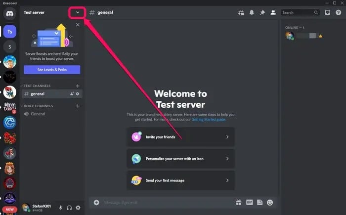Screen dimensions: 346x215
Task: Click the online member in member list
Action: (304, 36)
